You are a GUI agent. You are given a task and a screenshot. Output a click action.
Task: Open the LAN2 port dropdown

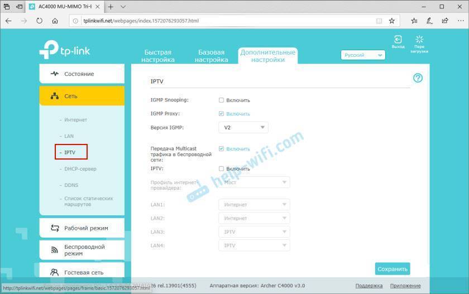pos(254,219)
